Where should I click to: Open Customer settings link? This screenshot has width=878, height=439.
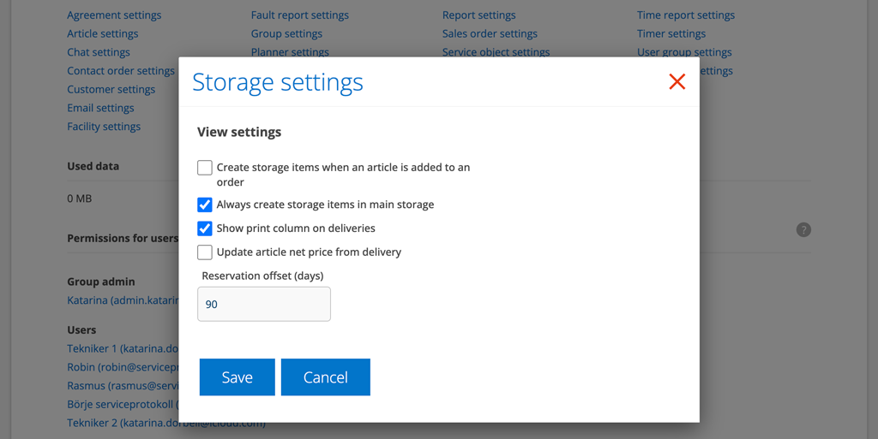click(111, 90)
